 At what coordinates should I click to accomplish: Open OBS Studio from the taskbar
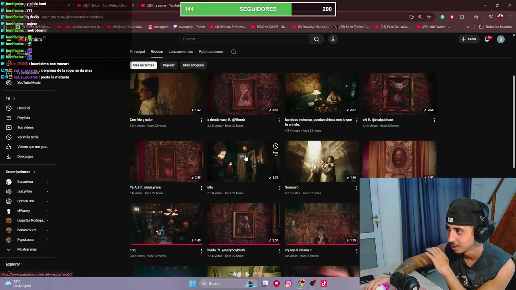click(312, 284)
